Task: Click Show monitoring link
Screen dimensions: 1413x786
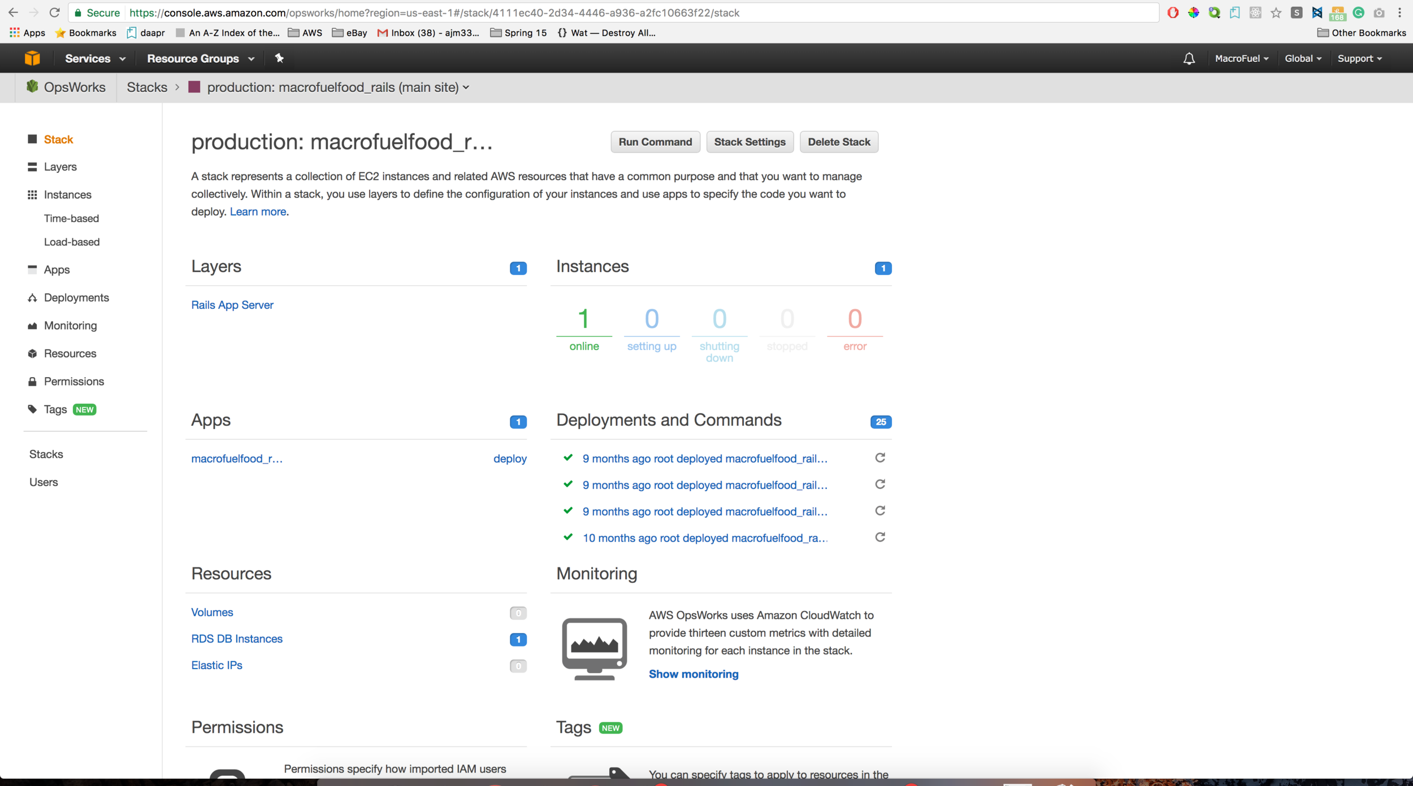Action: [694, 674]
